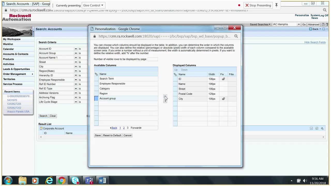Image resolution: width=331 pixels, height=186 pixels.
Task: Select the City row selector in Displayed Columns
Action: click(x=175, y=99)
